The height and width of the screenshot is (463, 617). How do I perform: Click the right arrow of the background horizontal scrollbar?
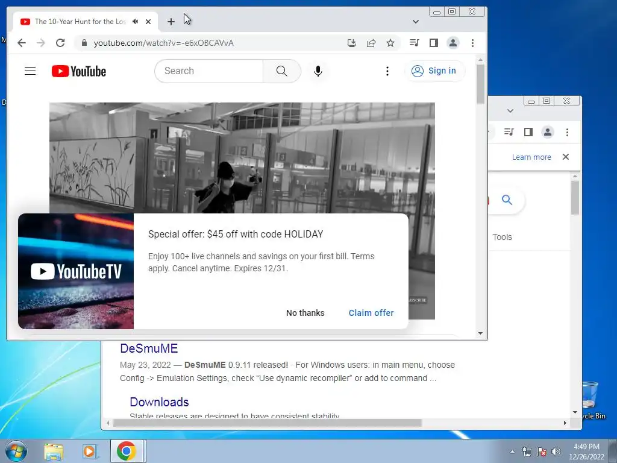click(565, 423)
